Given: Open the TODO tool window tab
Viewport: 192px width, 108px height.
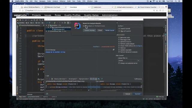Looking at the screenshot, I should click(23, 97).
